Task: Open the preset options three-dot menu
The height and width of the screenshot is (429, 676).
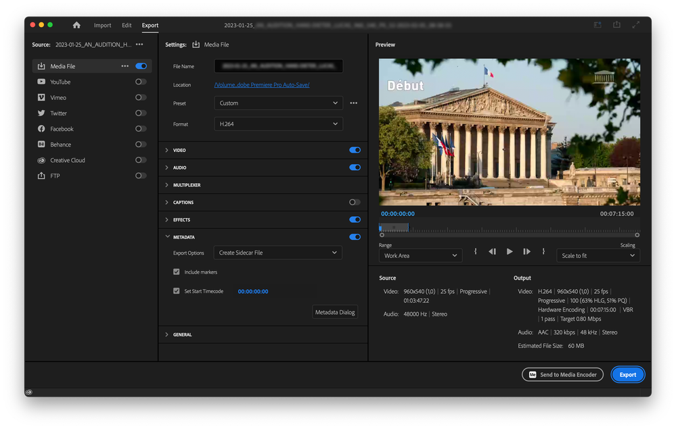Action: 353,103
